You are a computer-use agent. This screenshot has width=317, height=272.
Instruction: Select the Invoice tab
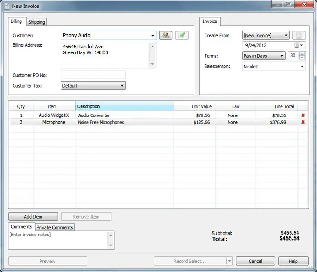210,21
